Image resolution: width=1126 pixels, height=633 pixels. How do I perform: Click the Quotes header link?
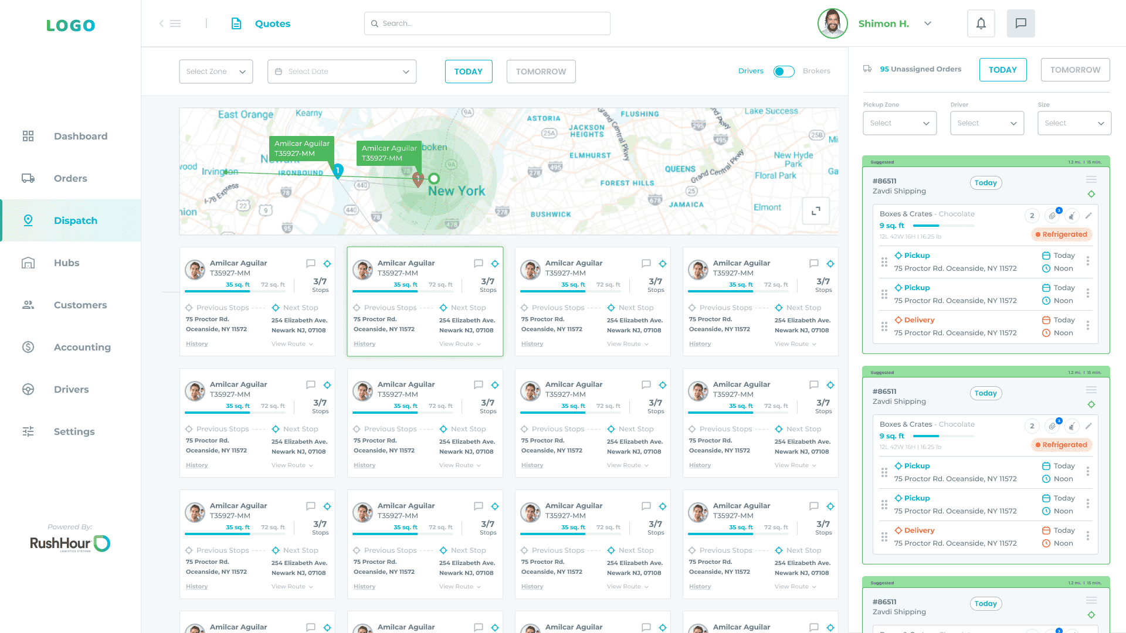click(x=273, y=23)
